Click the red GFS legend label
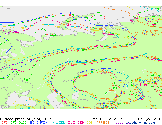 click(5, 123)
